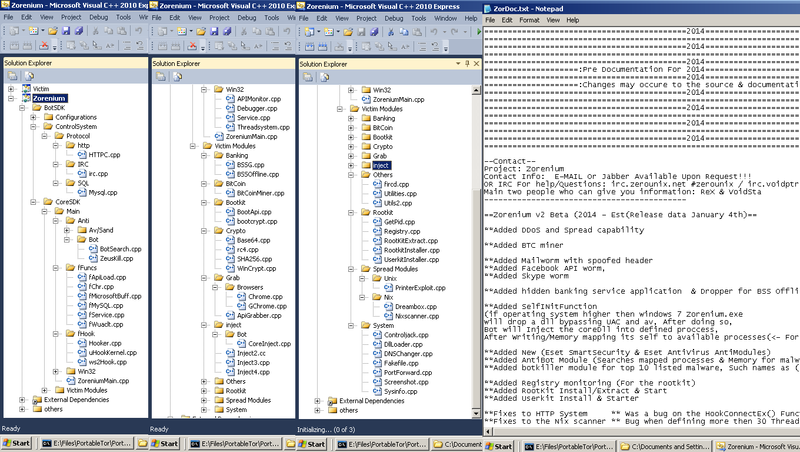Click Cut icon in window with Help menu
This screenshot has width=800, height=452.
(x=391, y=31)
